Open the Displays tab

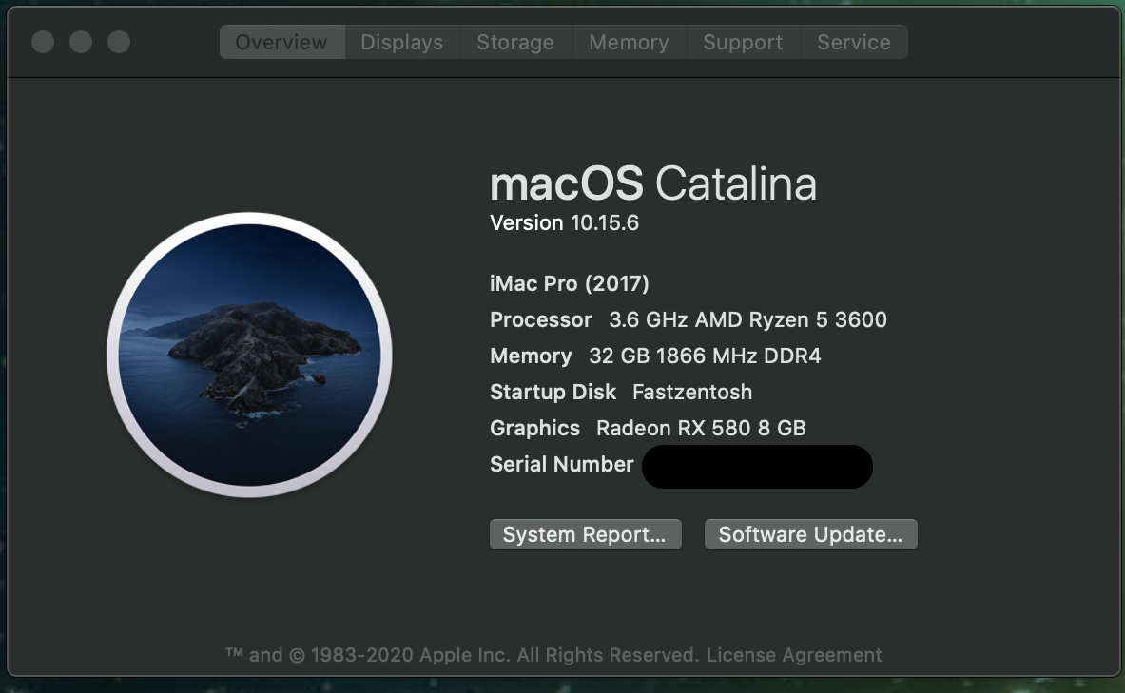coord(401,43)
